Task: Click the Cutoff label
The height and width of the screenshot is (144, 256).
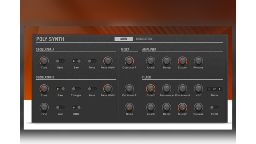Action: point(151,95)
